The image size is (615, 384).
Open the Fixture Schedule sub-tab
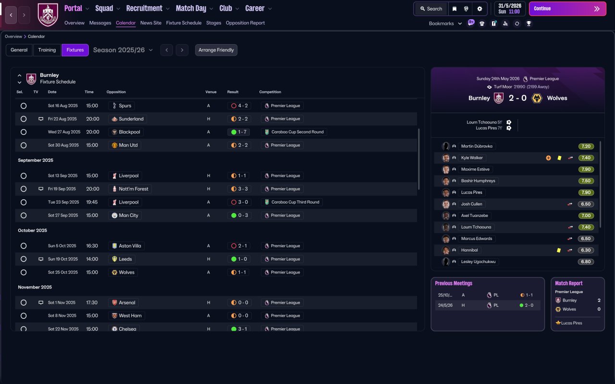click(184, 23)
